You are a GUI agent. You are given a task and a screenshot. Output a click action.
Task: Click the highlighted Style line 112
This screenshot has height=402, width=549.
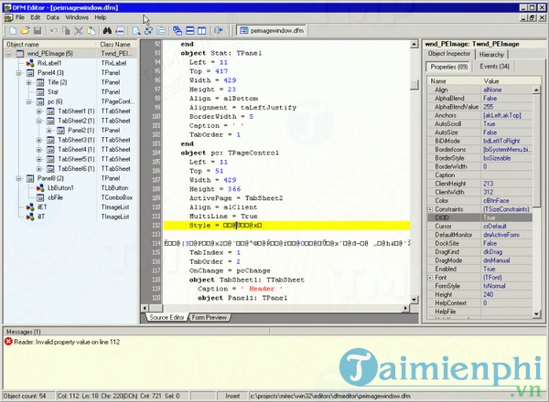point(286,226)
